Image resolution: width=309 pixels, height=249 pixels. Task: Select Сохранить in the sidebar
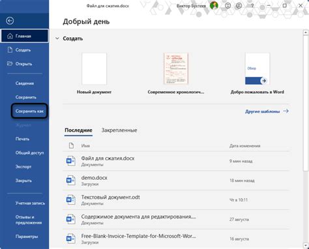pyautogui.click(x=26, y=97)
